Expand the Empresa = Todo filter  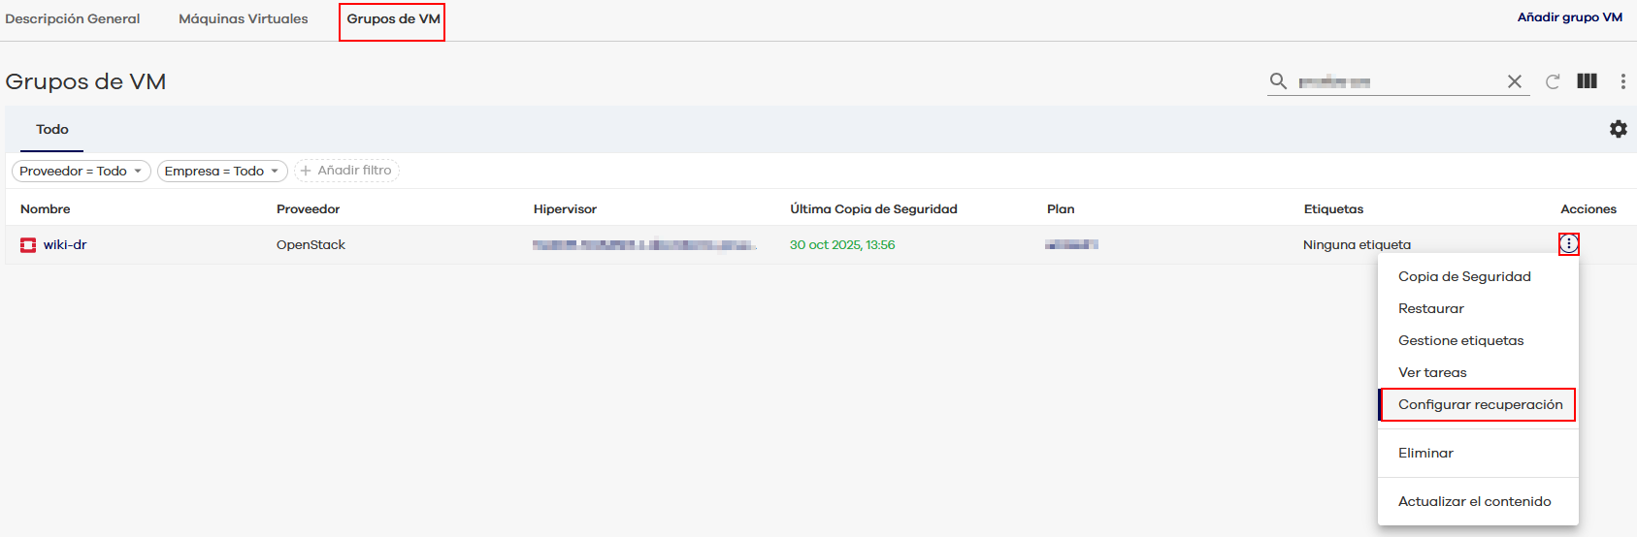click(222, 171)
